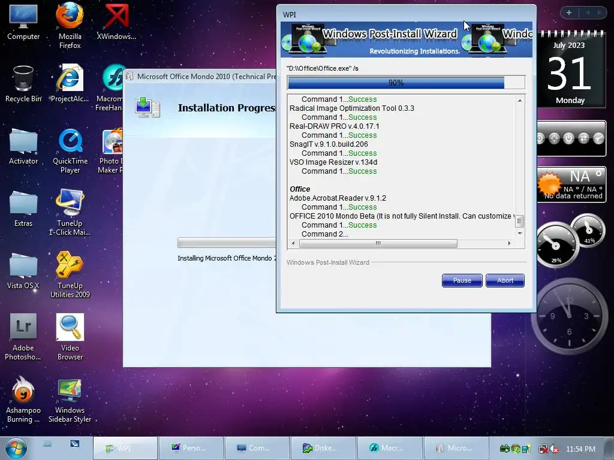Open the Recycle Bin
This screenshot has height=460, width=614.
click(x=23, y=84)
